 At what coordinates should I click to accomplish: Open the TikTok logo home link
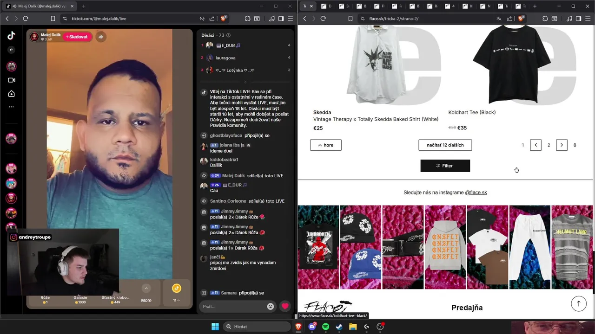[x=11, y=35]
